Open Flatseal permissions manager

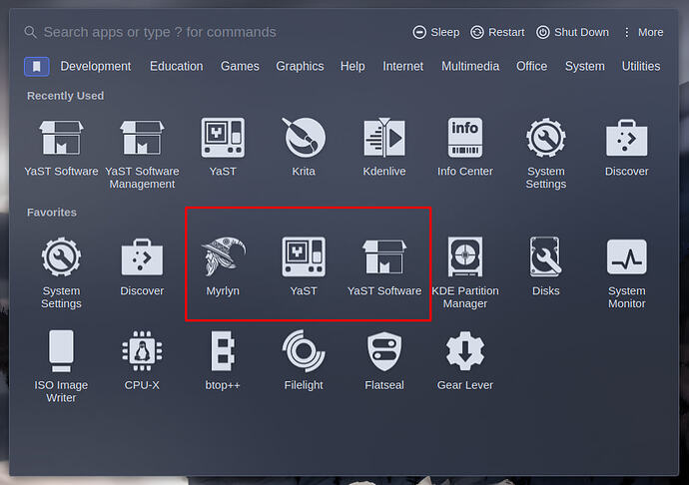384,360
